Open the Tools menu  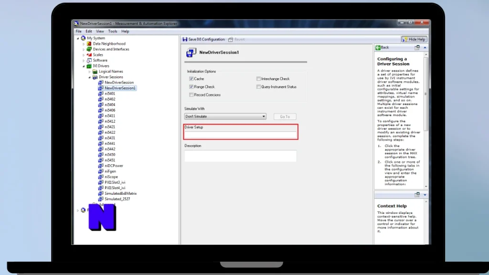(x=113, y=31)
